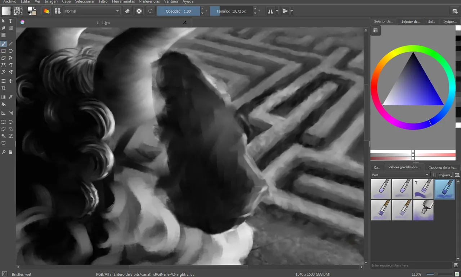Select the freehand path tool

point(10,65)
